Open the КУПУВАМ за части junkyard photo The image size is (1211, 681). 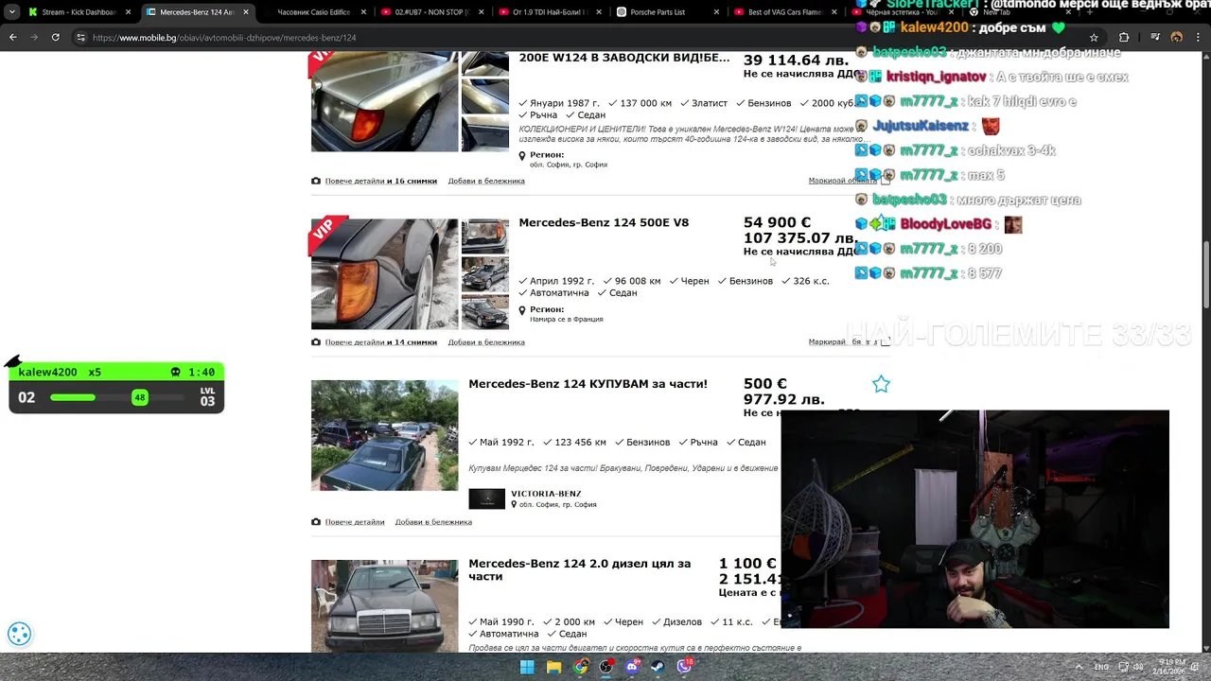click(x=384, y=435)
